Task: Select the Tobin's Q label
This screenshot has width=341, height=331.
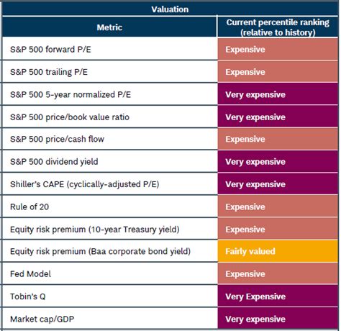Action: (x=28, y=296)
